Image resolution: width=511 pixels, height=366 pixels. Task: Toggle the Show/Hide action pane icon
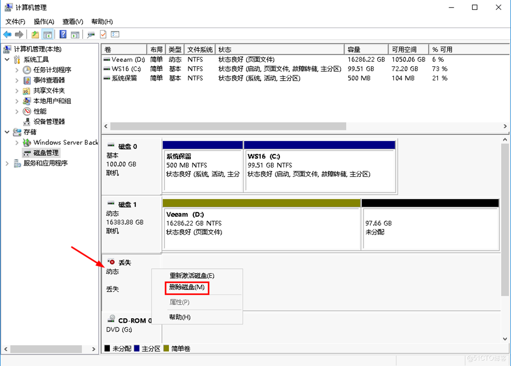[75, 34]
